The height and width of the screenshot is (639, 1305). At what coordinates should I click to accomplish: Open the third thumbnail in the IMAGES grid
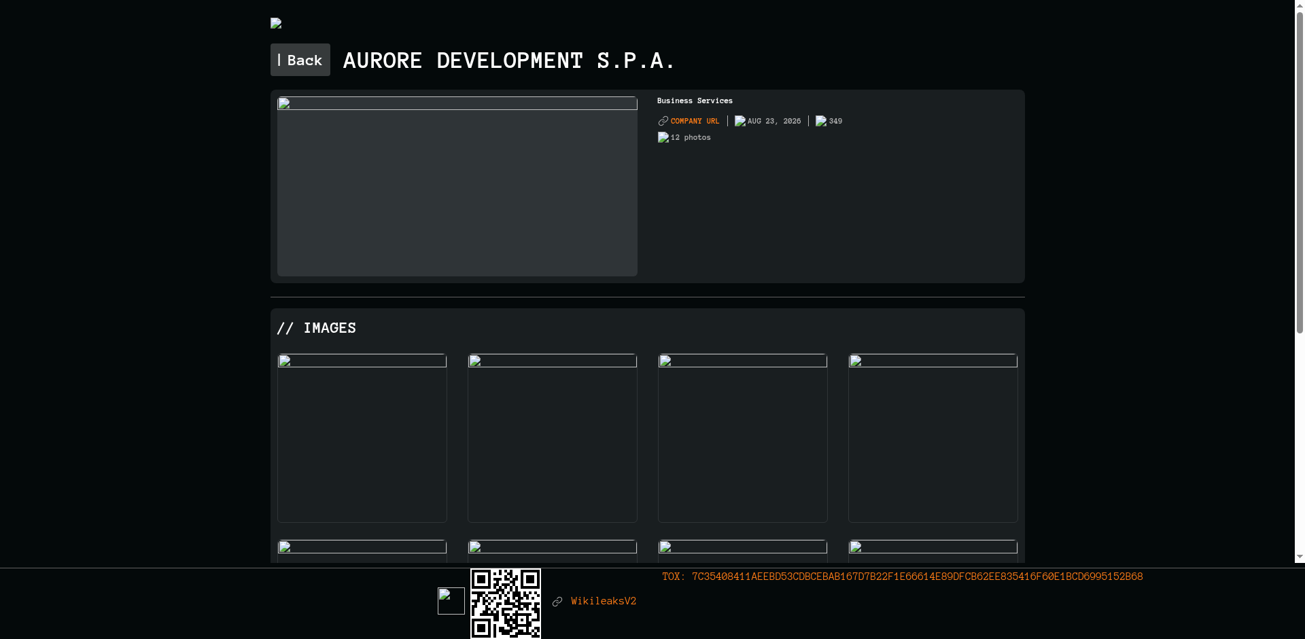[743, 438]
